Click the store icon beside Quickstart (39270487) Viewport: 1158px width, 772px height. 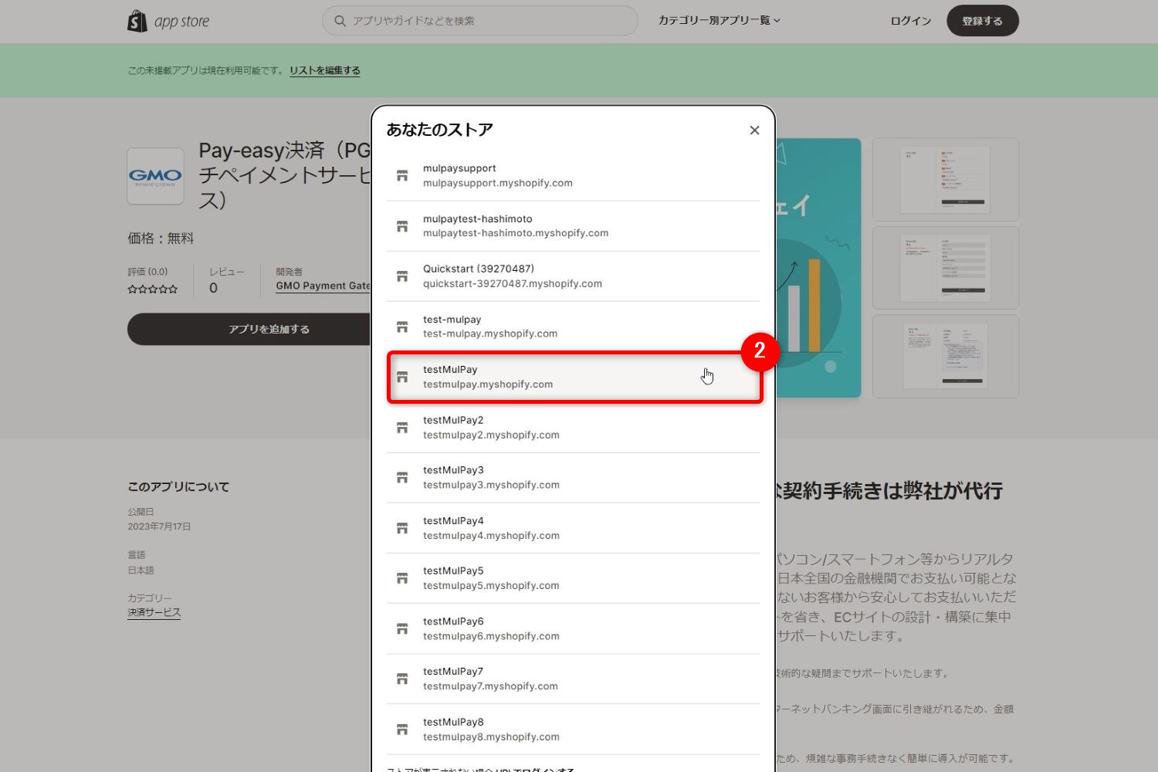(401, 276)
